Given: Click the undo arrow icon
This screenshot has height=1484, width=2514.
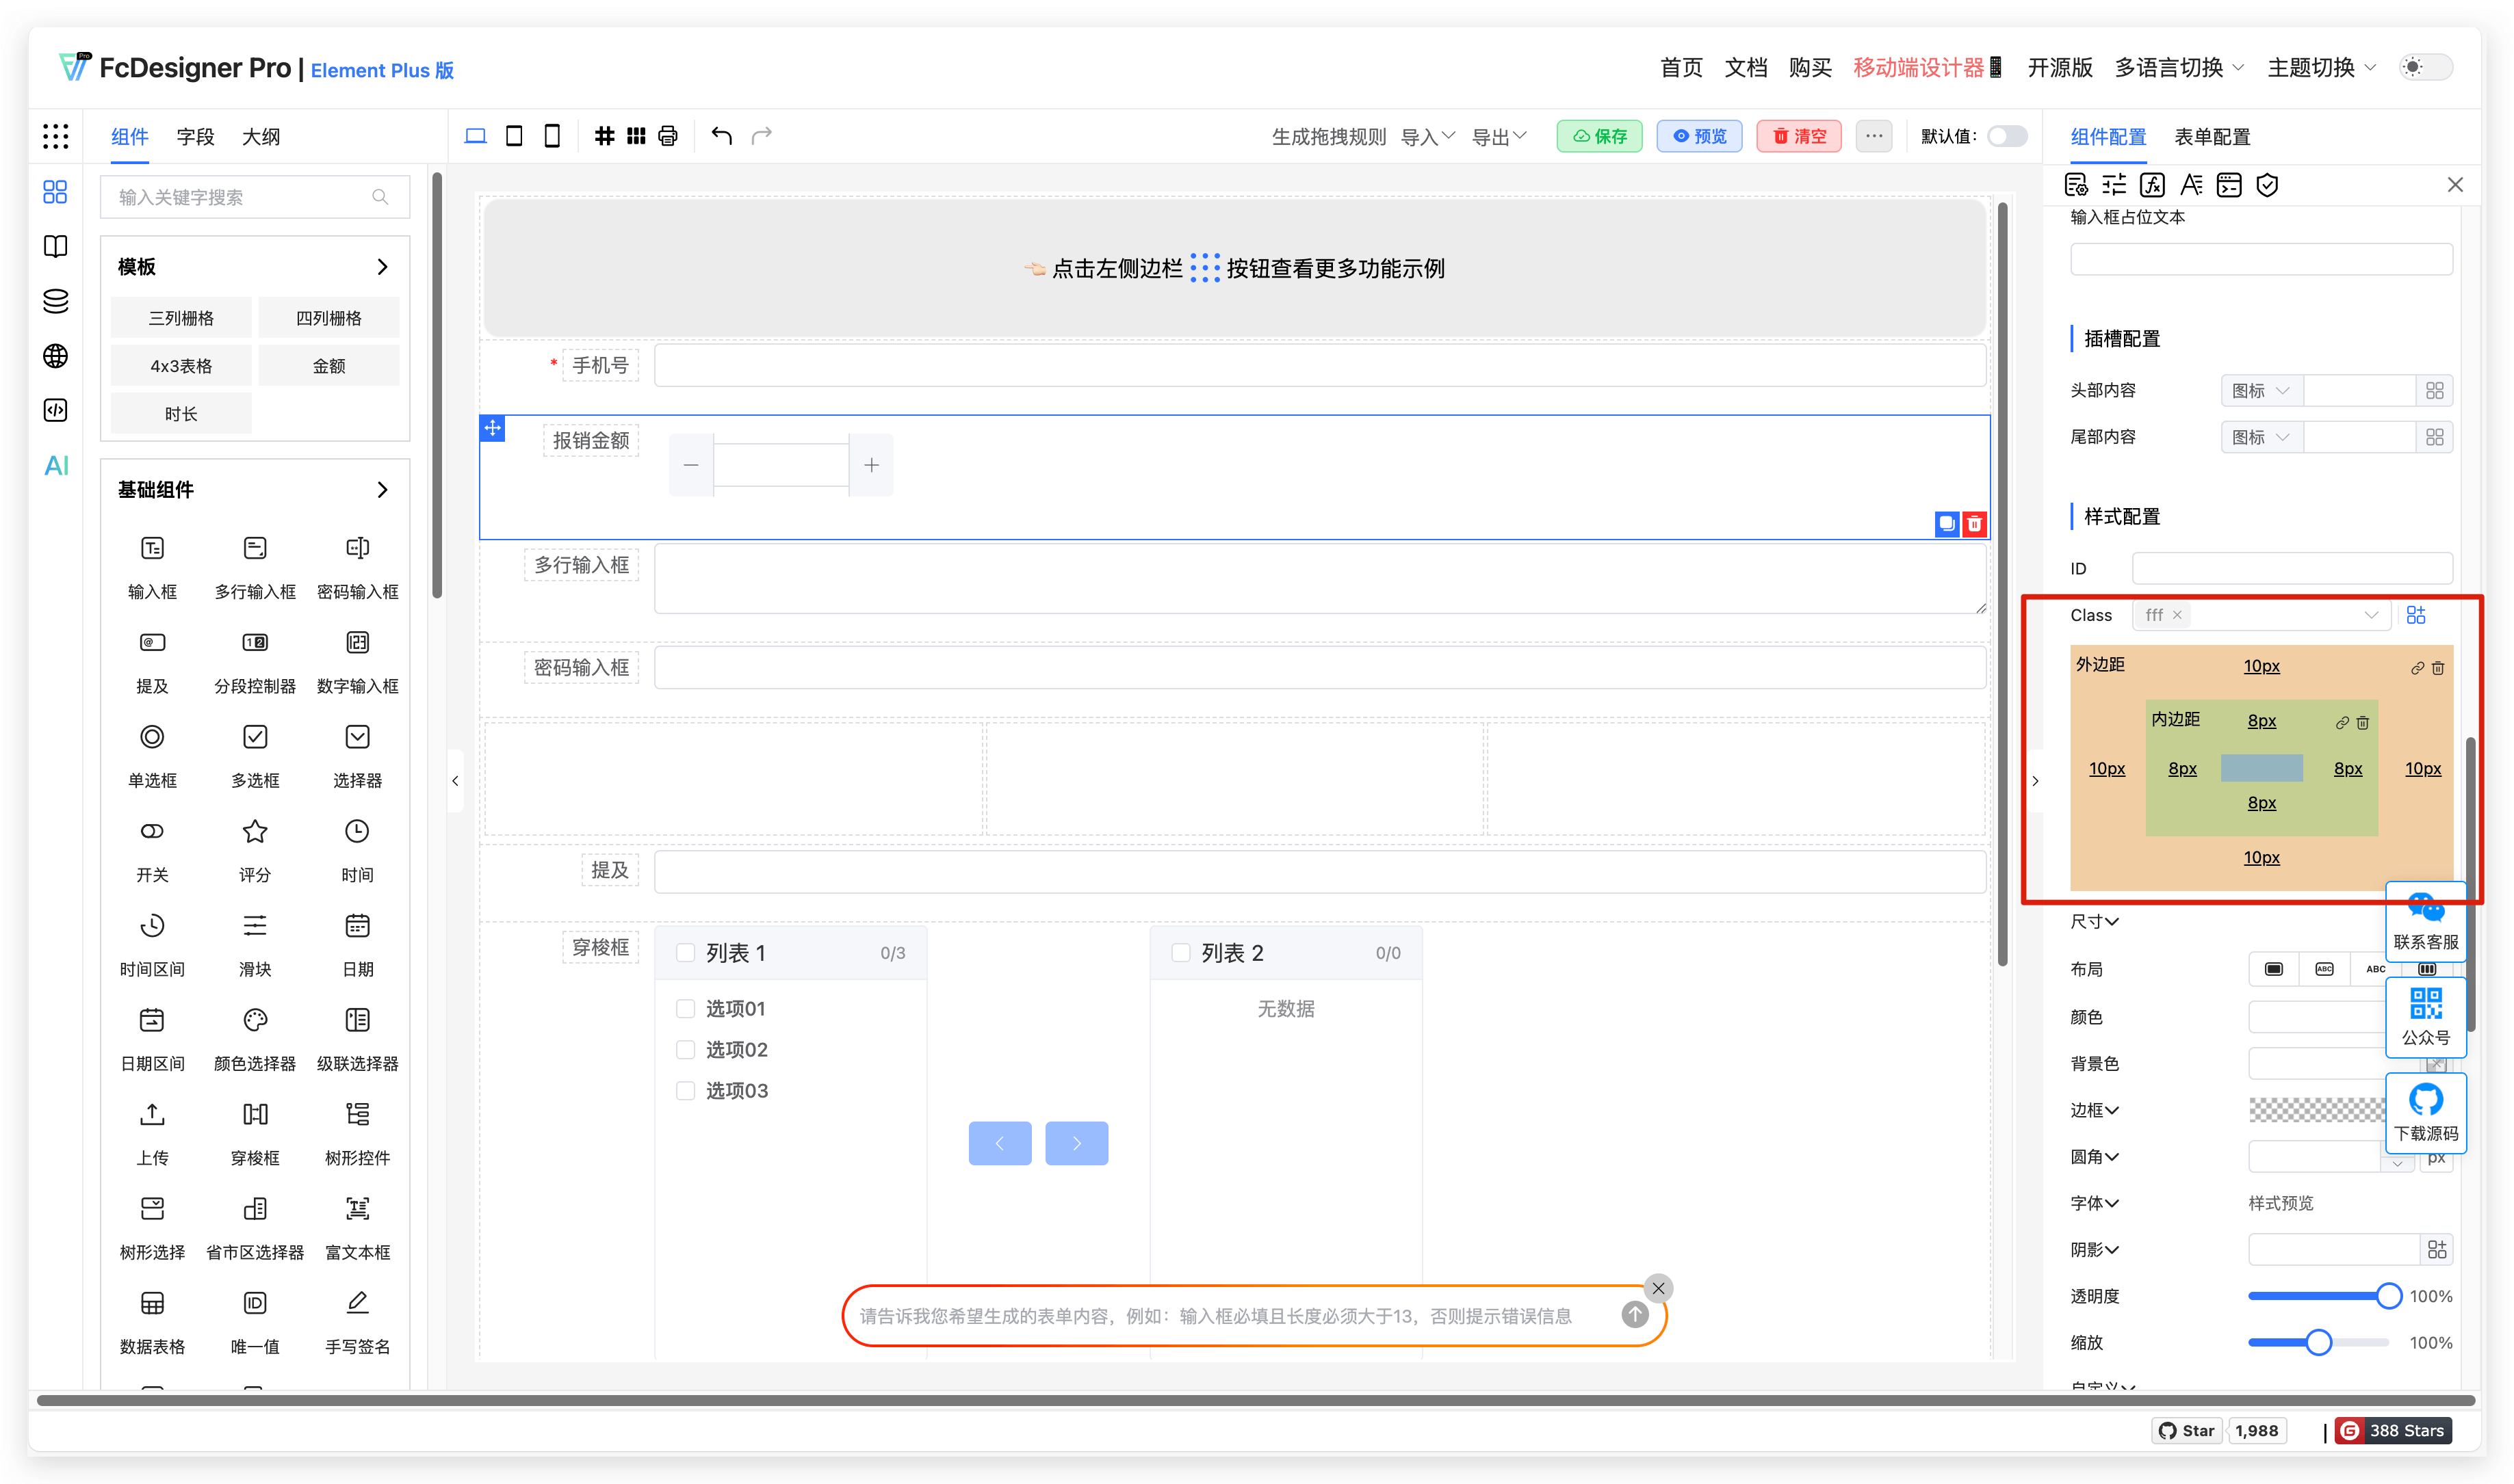Looking at the screenshot, I should pyautogui.click(x=721, y=135).
